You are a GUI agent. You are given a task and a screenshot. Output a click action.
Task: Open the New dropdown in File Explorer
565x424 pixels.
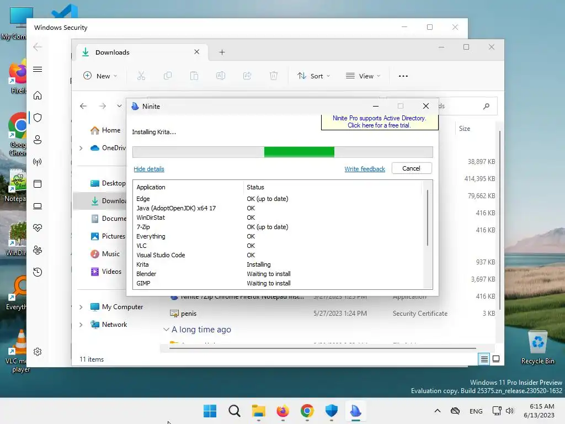coord(100,76)
